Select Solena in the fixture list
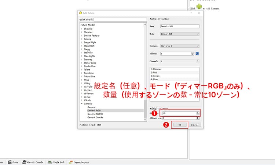 [x=87, y=39]
